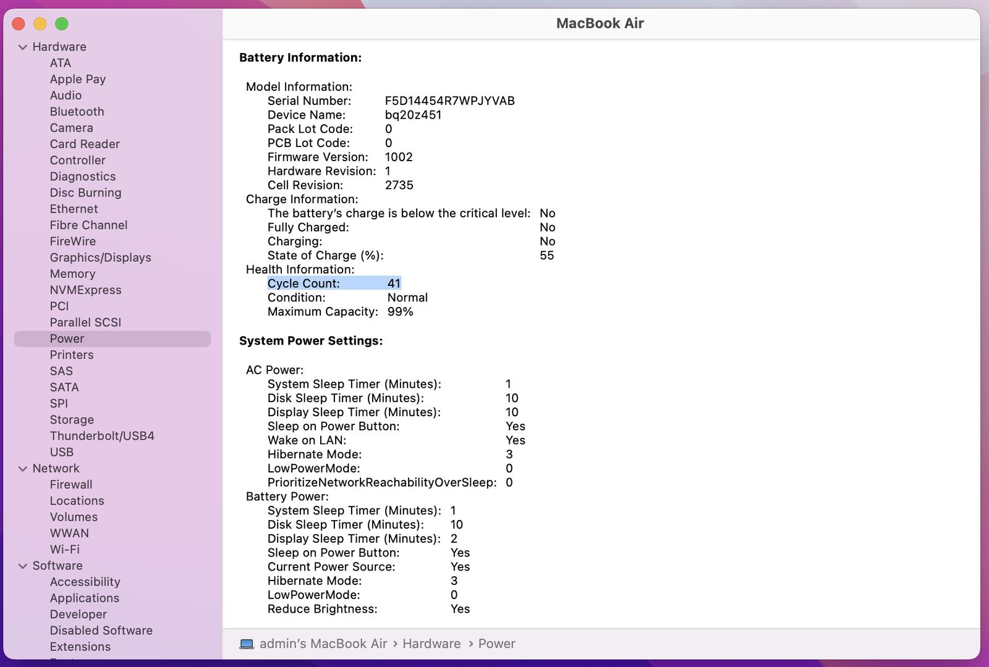Show Volumes under Network
This screenshot has height=667, width=989.
click(x=74, y=517)
